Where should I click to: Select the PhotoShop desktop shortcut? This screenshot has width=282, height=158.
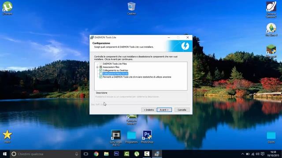pos(147,136)
